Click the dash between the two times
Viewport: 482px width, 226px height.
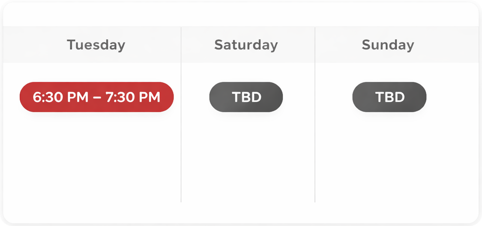pos(97,97)
